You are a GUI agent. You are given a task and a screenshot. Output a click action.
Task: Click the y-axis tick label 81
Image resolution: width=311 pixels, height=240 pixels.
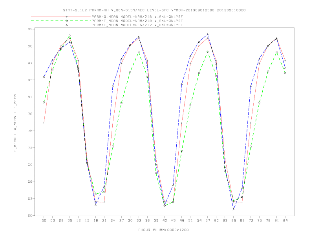coord(31,97)
